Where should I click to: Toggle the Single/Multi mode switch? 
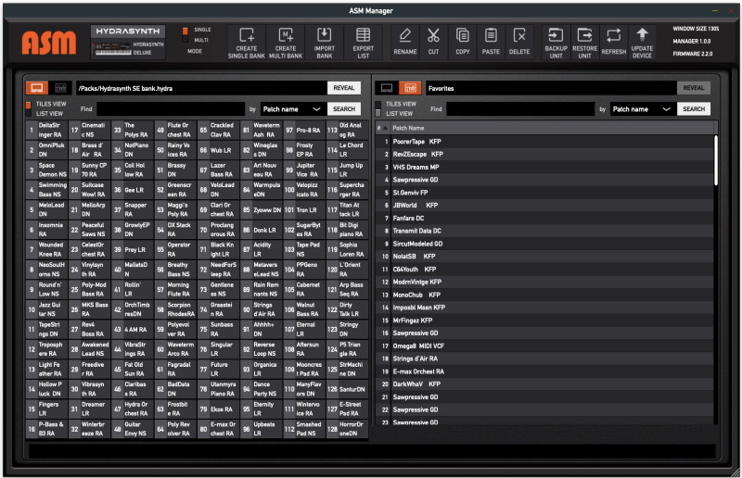(x=185, y=34)
